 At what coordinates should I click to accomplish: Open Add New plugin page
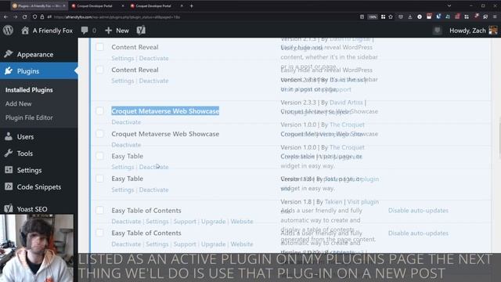(x=18, y=103)
